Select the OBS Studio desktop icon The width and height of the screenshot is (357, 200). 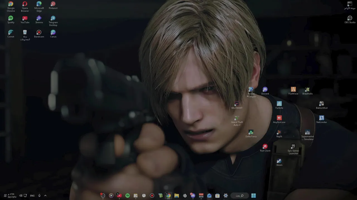coord(350,20)
